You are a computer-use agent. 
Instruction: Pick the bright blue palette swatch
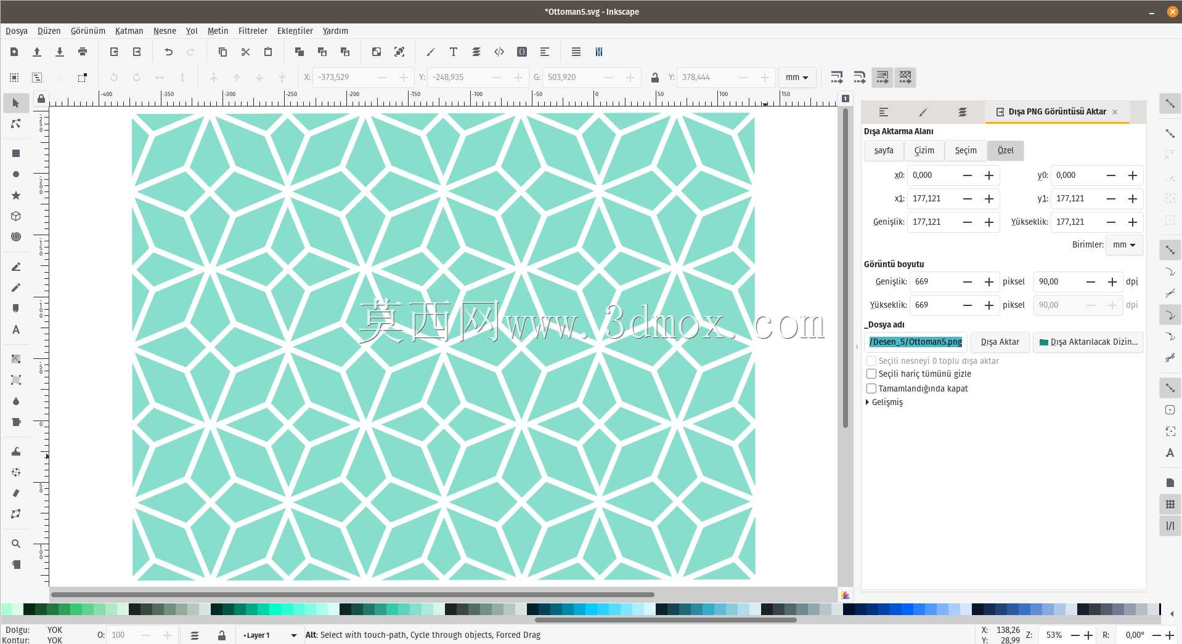[x=907, y=609]
